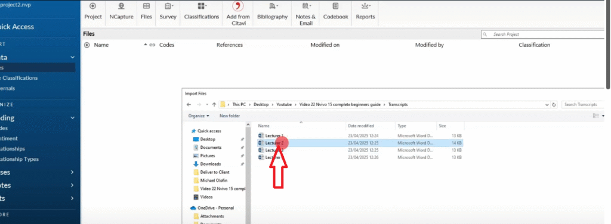The width and height of the screenshot is (611, 224).
Task: Select Quick access in dialog sidebar
Action: pos(206,131)
